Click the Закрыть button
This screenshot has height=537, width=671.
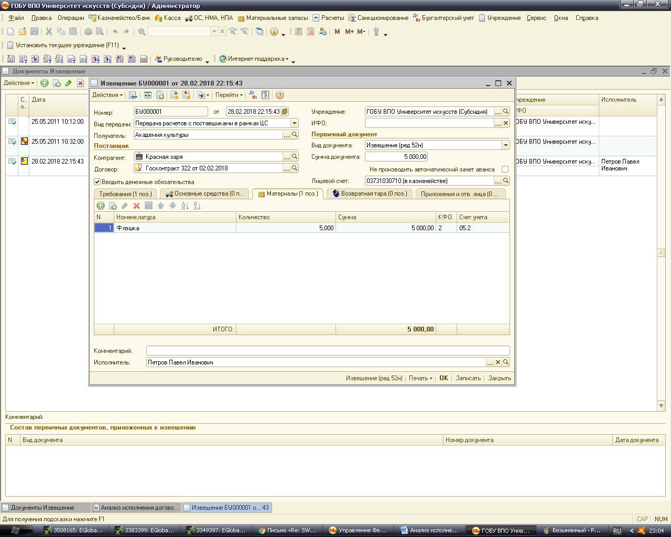(x=500, y=378)
